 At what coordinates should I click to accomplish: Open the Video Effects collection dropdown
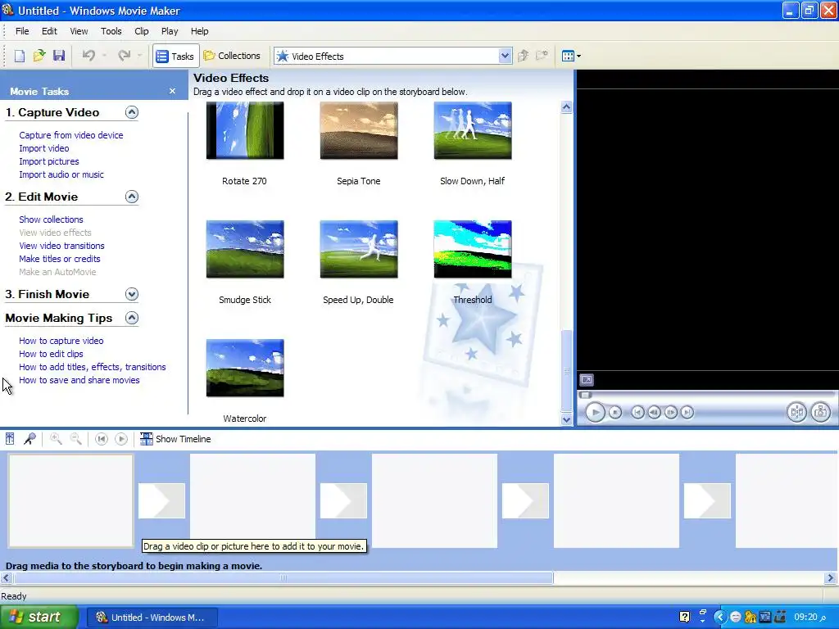pyautogui.click(x=505, y=56)
